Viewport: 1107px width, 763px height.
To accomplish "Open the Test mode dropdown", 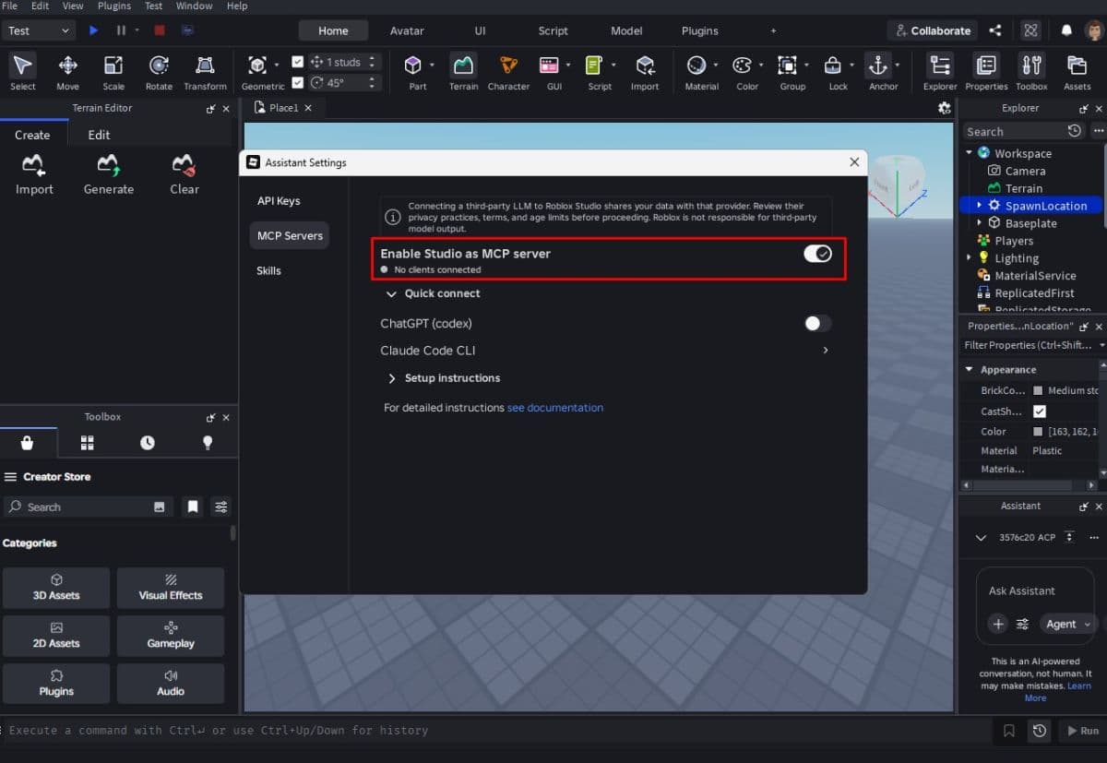I will (39, 30).
